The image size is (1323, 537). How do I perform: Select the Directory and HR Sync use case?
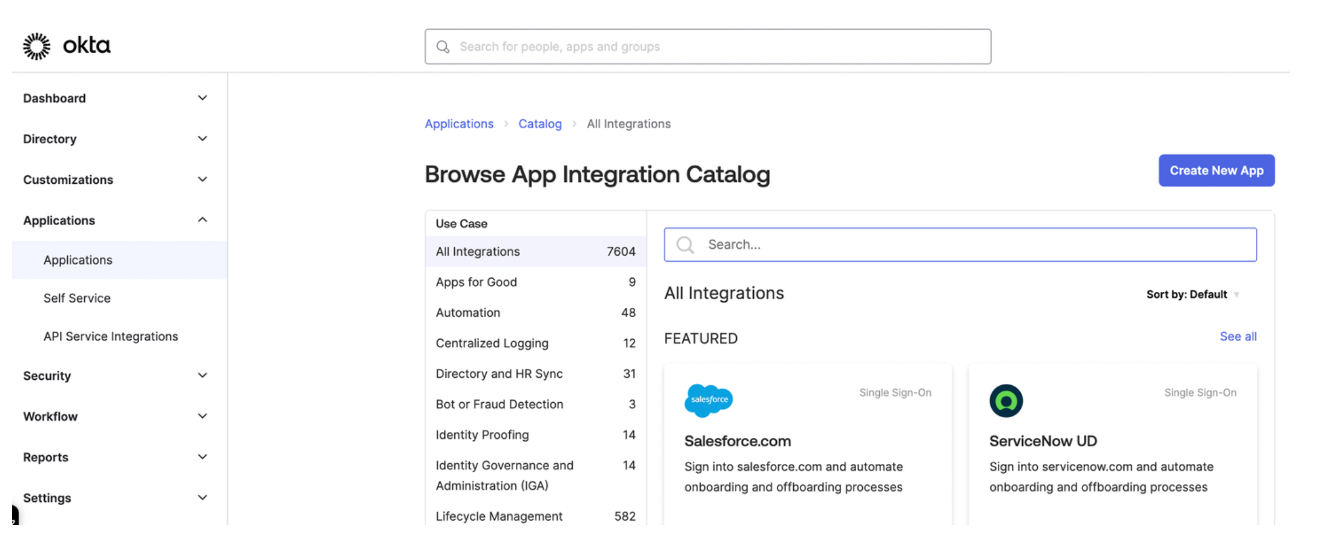point(536,374)
